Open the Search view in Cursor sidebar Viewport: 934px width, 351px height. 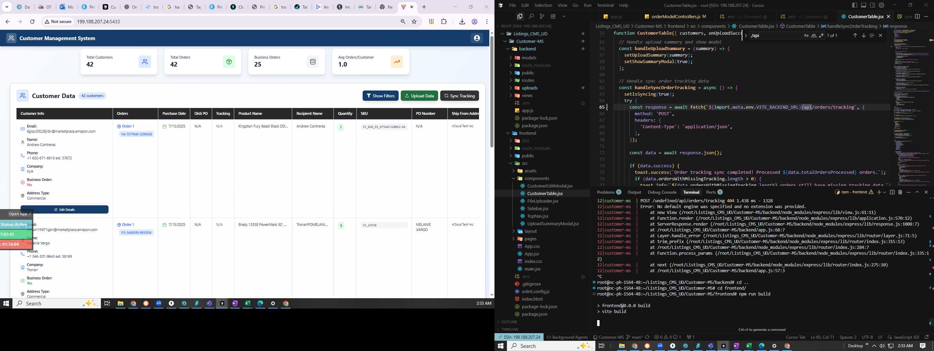pyautogui.click(x=531, y=16)
